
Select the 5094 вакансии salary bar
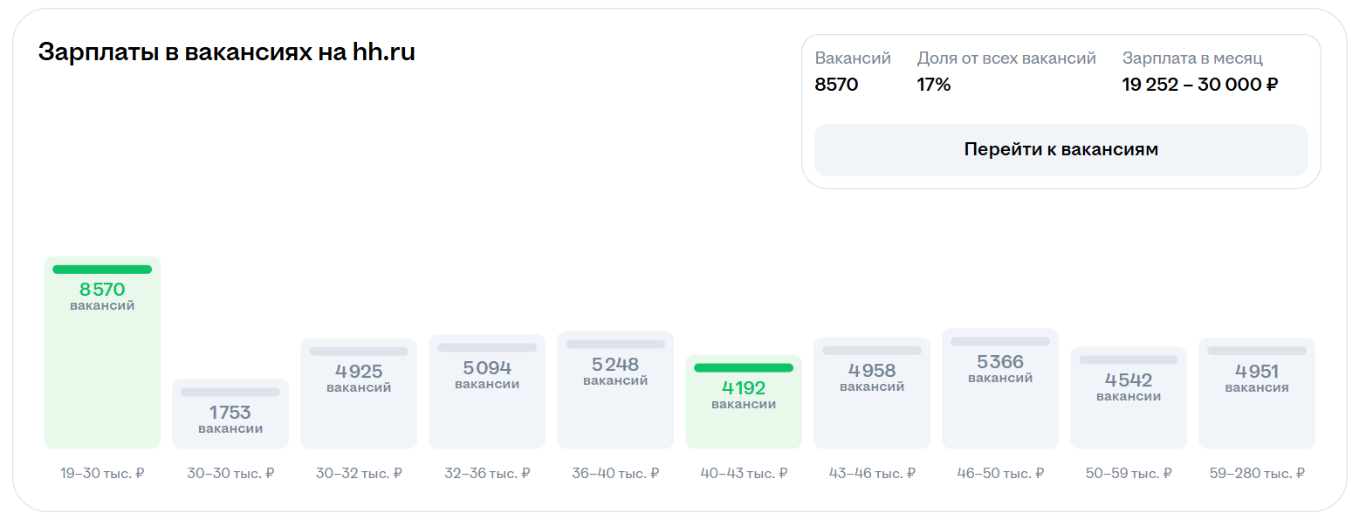487,392
